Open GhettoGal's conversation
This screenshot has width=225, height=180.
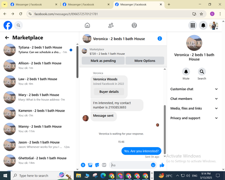[x=38, y=161]
